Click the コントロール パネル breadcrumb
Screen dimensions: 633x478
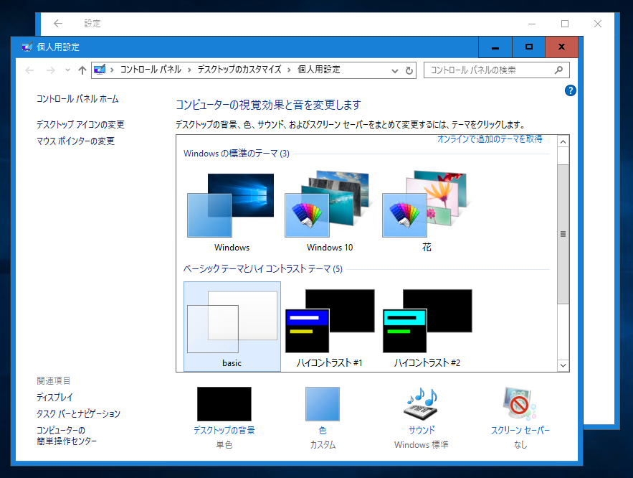(x=151, y=70)
